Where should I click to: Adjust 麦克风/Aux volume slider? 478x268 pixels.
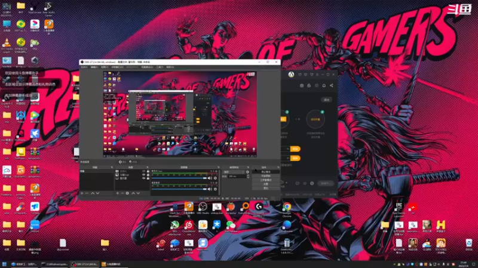(x=179, y=178)
